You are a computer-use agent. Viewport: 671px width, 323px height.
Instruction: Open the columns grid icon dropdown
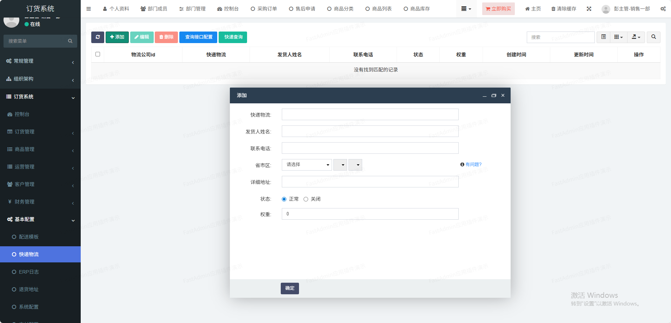point(618,37)
